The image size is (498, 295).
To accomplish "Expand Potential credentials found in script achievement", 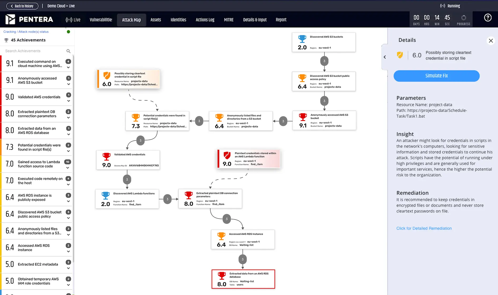I will pyautogui.click(x=68, y=151).
